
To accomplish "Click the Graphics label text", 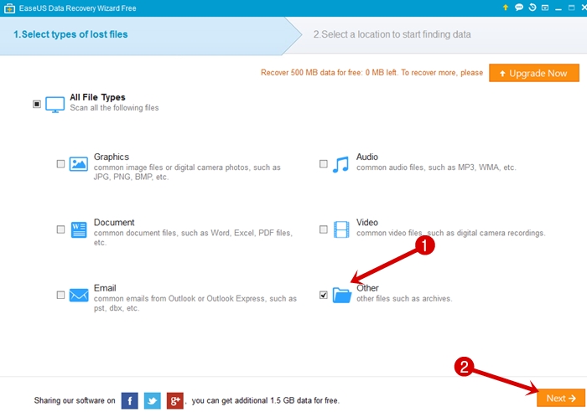I will click(112, 157).
